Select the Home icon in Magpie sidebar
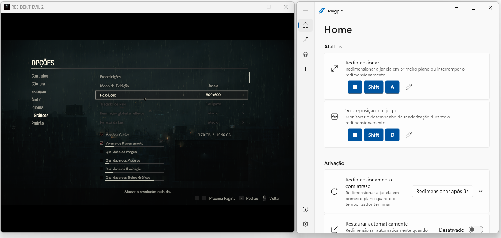This screenshot has height=238, width=501. tap(306, 25)
